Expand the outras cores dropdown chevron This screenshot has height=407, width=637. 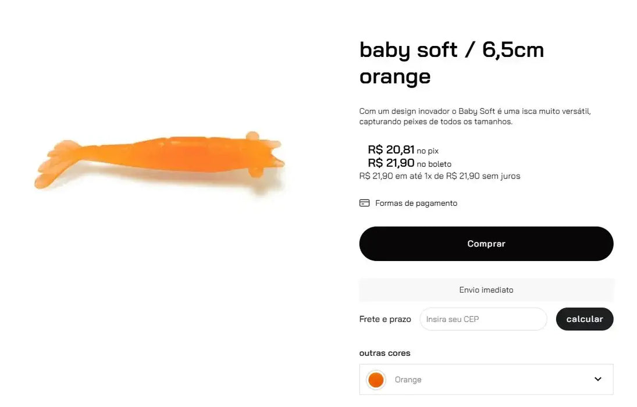click(597, 379)
